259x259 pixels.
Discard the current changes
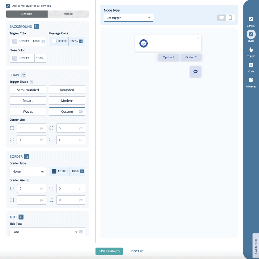(x=137, y=251)
